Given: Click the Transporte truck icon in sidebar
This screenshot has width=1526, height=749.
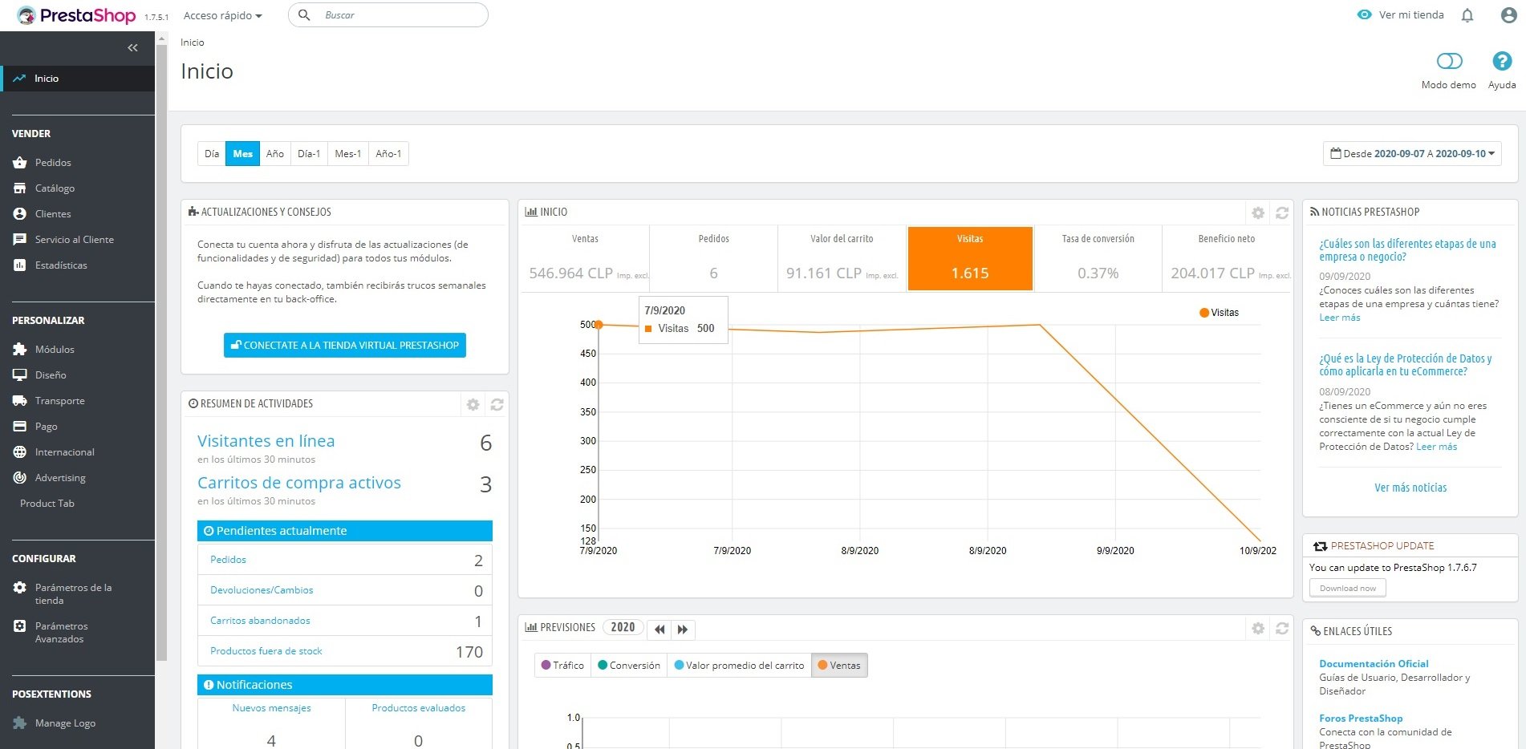Looking at the screenshot, I should [x=20, y=401].
